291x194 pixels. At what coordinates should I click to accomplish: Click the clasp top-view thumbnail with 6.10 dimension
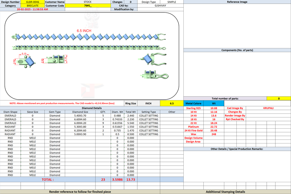[x=24, y=61]
